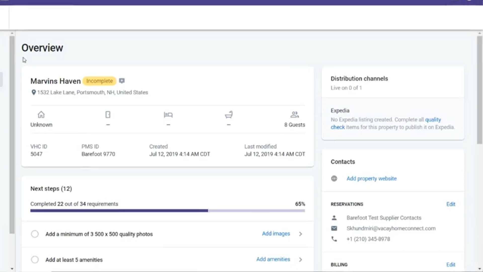This screenshot has width=483, height=272.
Task: Edit the Billing information
Action: pyautogui.click(x=451, y=264)
